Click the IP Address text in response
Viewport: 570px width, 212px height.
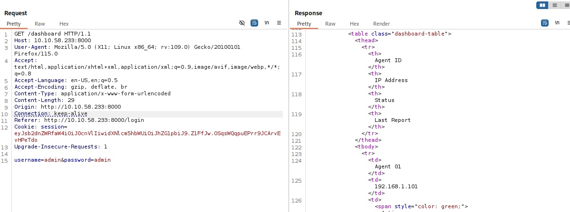pos(391,81)
